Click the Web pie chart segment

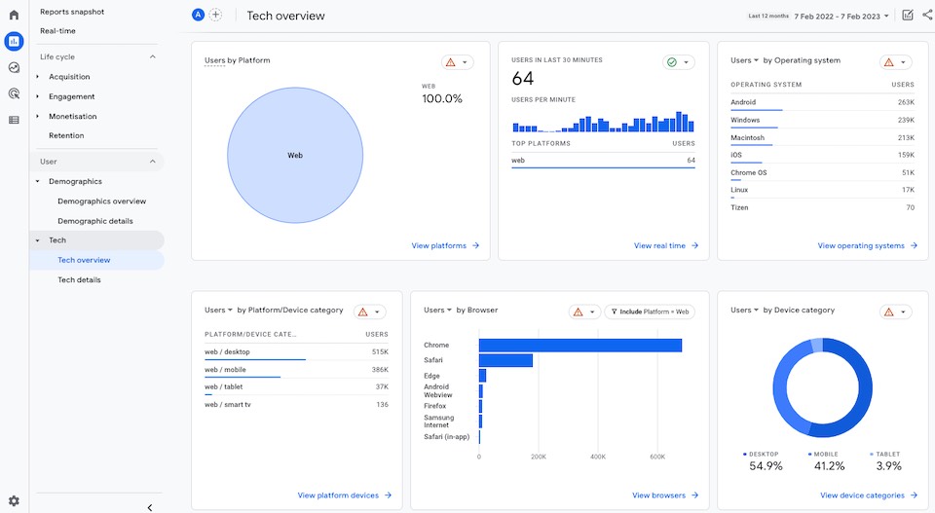pyautogui.click(x=295, y=156)
